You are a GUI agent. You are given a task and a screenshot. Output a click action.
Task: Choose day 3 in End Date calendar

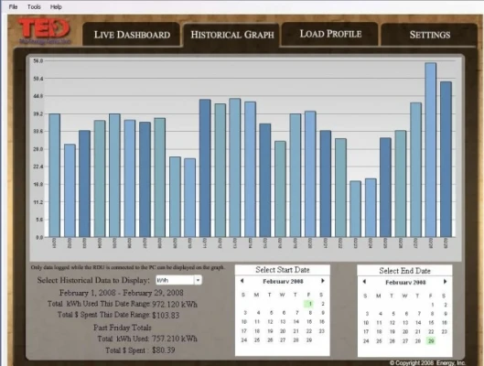pos(367,314)
